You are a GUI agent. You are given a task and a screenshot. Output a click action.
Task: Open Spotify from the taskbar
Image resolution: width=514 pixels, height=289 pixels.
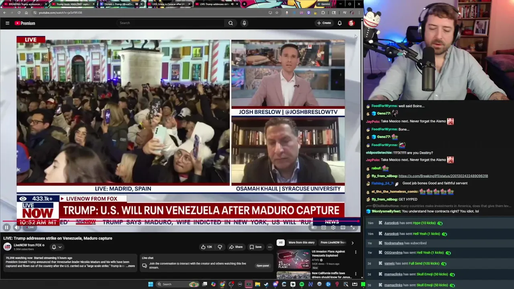coord(302,284)
